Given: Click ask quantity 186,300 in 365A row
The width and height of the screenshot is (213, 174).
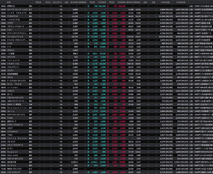Looking at the screenshot, I should coord(102,6).
